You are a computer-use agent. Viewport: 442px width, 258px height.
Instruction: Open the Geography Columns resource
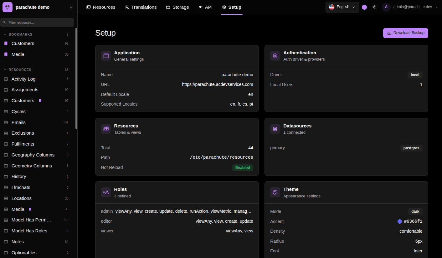pyautogui.click(x=36, y=155)
